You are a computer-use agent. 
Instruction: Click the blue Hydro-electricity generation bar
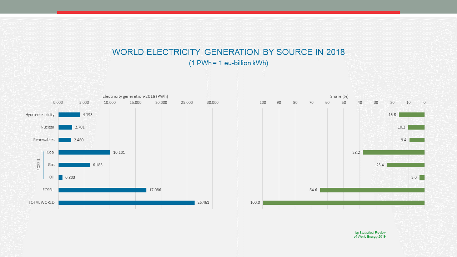coord(69,115)
